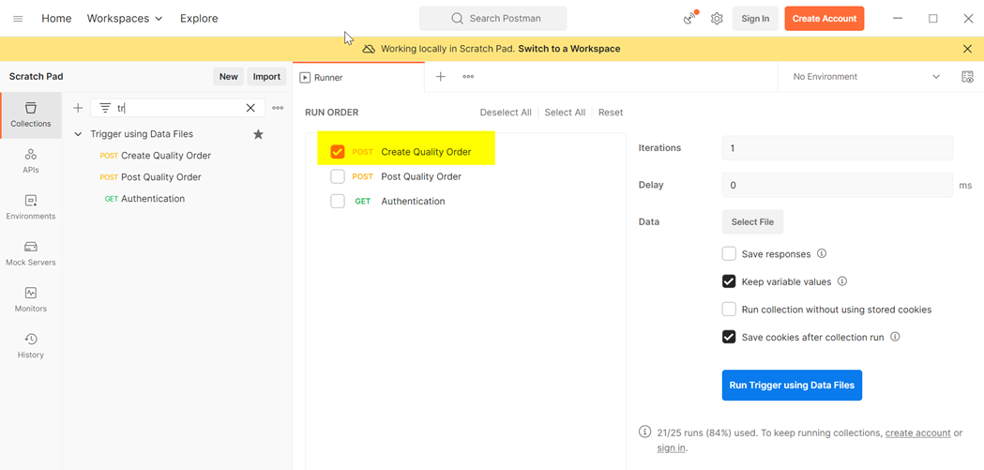Click Reset run order

pyautogui.click(x=611, y=113)
